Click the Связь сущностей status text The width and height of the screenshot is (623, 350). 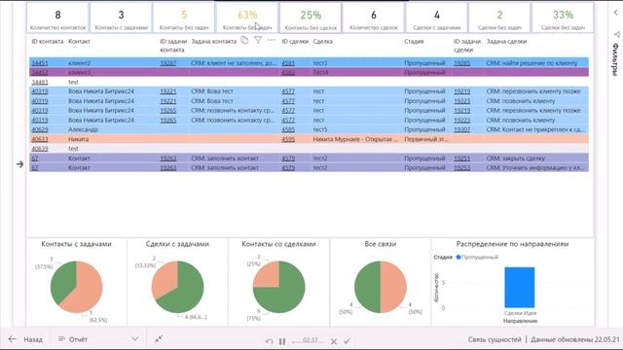(x=495, y=339)
